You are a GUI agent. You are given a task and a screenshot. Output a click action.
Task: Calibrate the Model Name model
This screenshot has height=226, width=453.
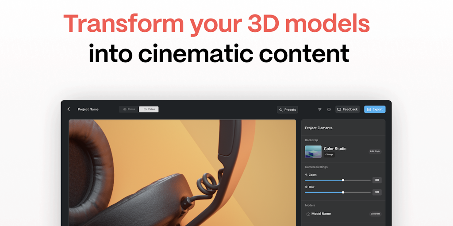click(375, 214)
